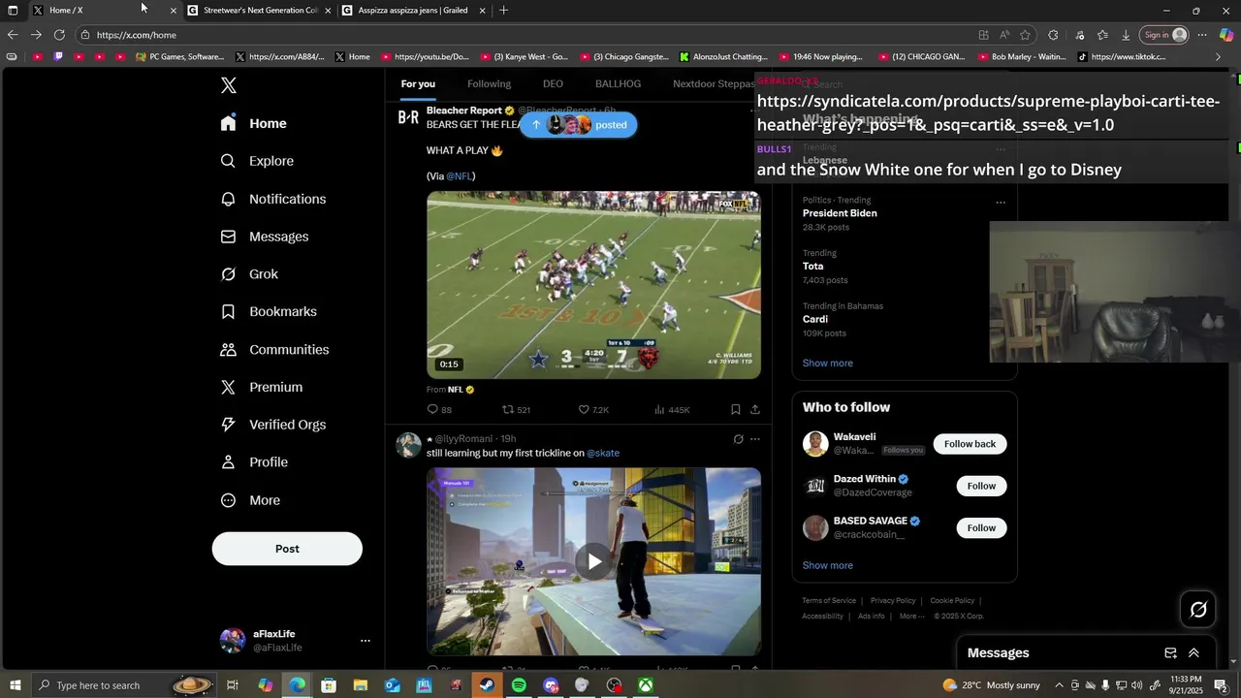Switch to the Following tab

pos(489,84)
